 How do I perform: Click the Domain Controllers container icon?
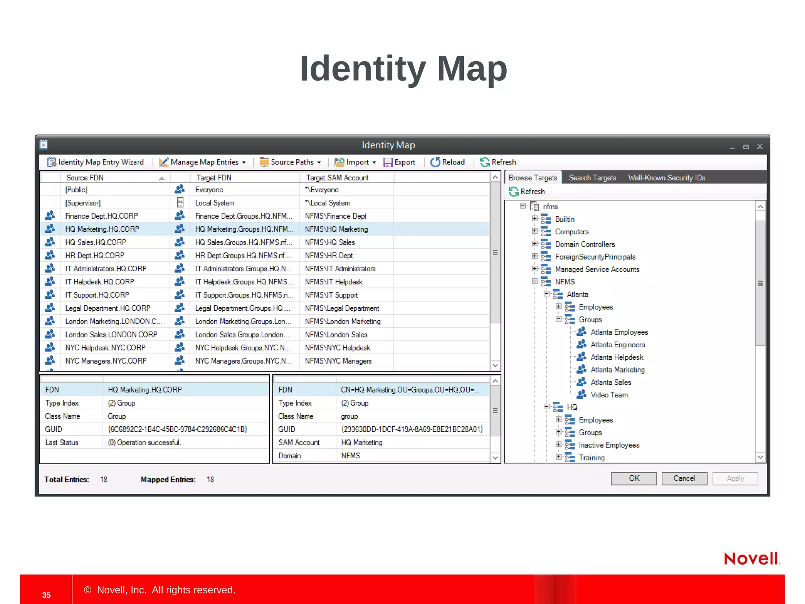click(x=546, y=244)
